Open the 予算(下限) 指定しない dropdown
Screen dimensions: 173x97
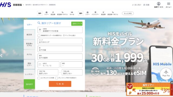(48, 72)
